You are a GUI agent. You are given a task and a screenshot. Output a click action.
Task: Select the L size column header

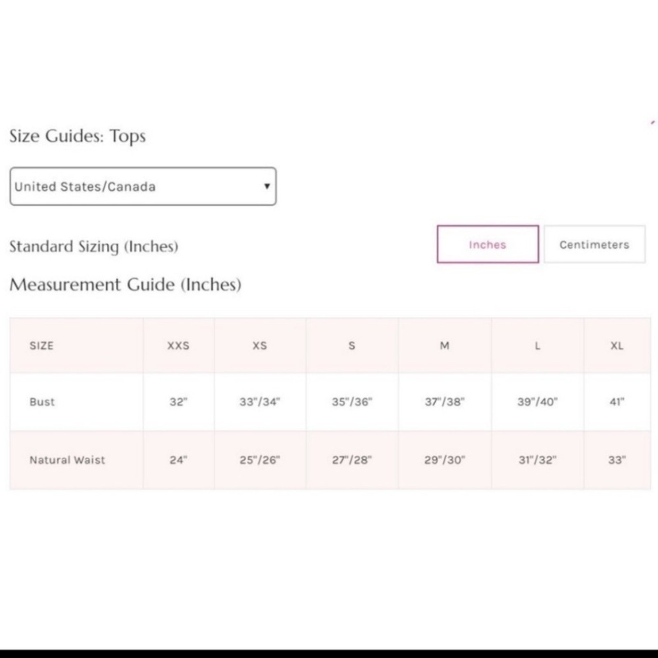click(x=538, y=345)
